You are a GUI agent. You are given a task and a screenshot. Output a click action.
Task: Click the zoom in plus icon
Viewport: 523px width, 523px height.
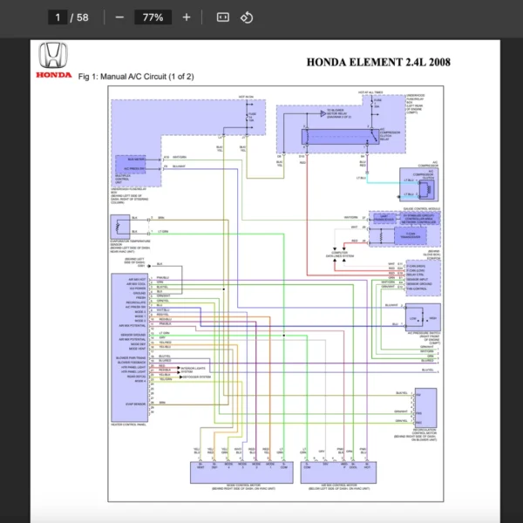pos(187,17)
